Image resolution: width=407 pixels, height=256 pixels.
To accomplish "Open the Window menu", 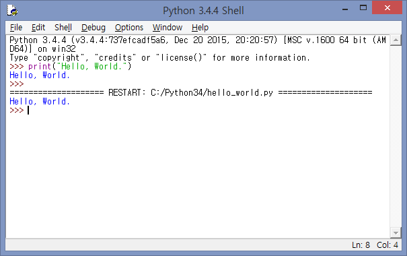I will pyautogui.click(x=168, y=28).
